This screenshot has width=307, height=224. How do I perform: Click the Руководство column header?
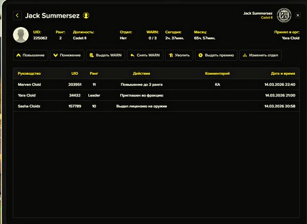coord(29,74)
